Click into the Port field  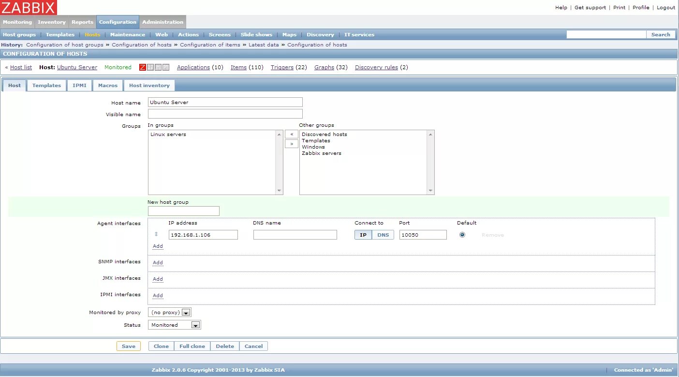[423, 235]
